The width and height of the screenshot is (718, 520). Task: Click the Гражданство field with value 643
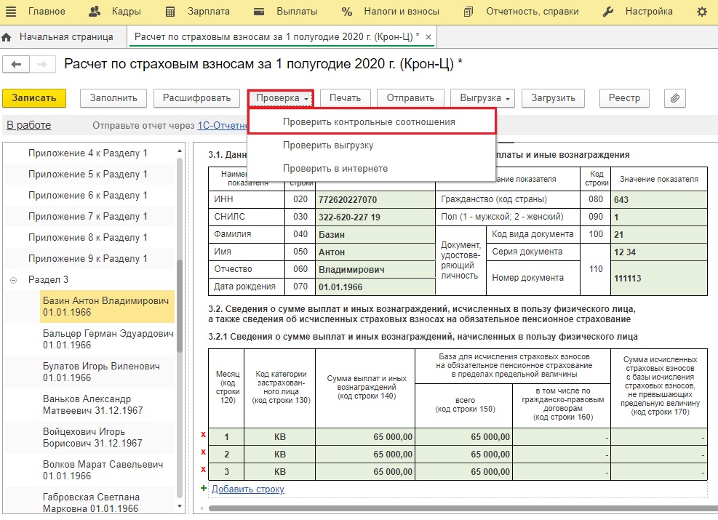click(x=659, y=199)
